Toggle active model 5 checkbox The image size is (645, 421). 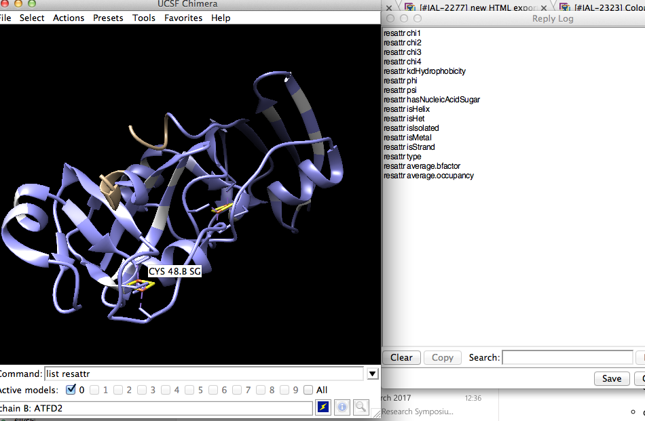189,390
